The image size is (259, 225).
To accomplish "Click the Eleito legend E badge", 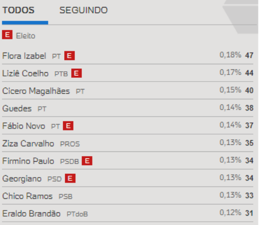I will tap(7, 35).
